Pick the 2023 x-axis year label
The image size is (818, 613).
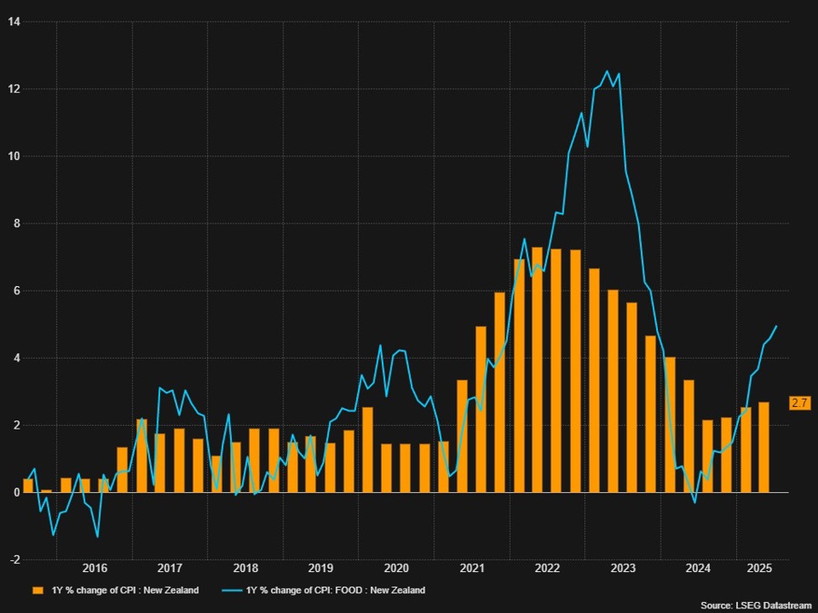pyautogui.click(x=623, y=569)
